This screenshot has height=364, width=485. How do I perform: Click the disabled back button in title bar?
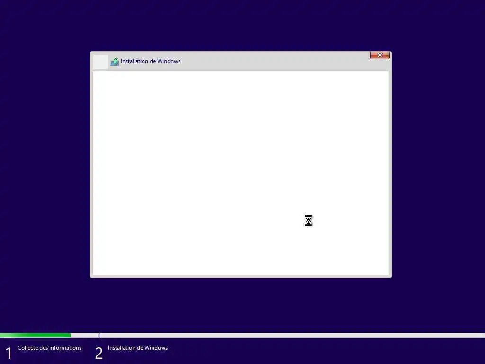pos(100,62)
